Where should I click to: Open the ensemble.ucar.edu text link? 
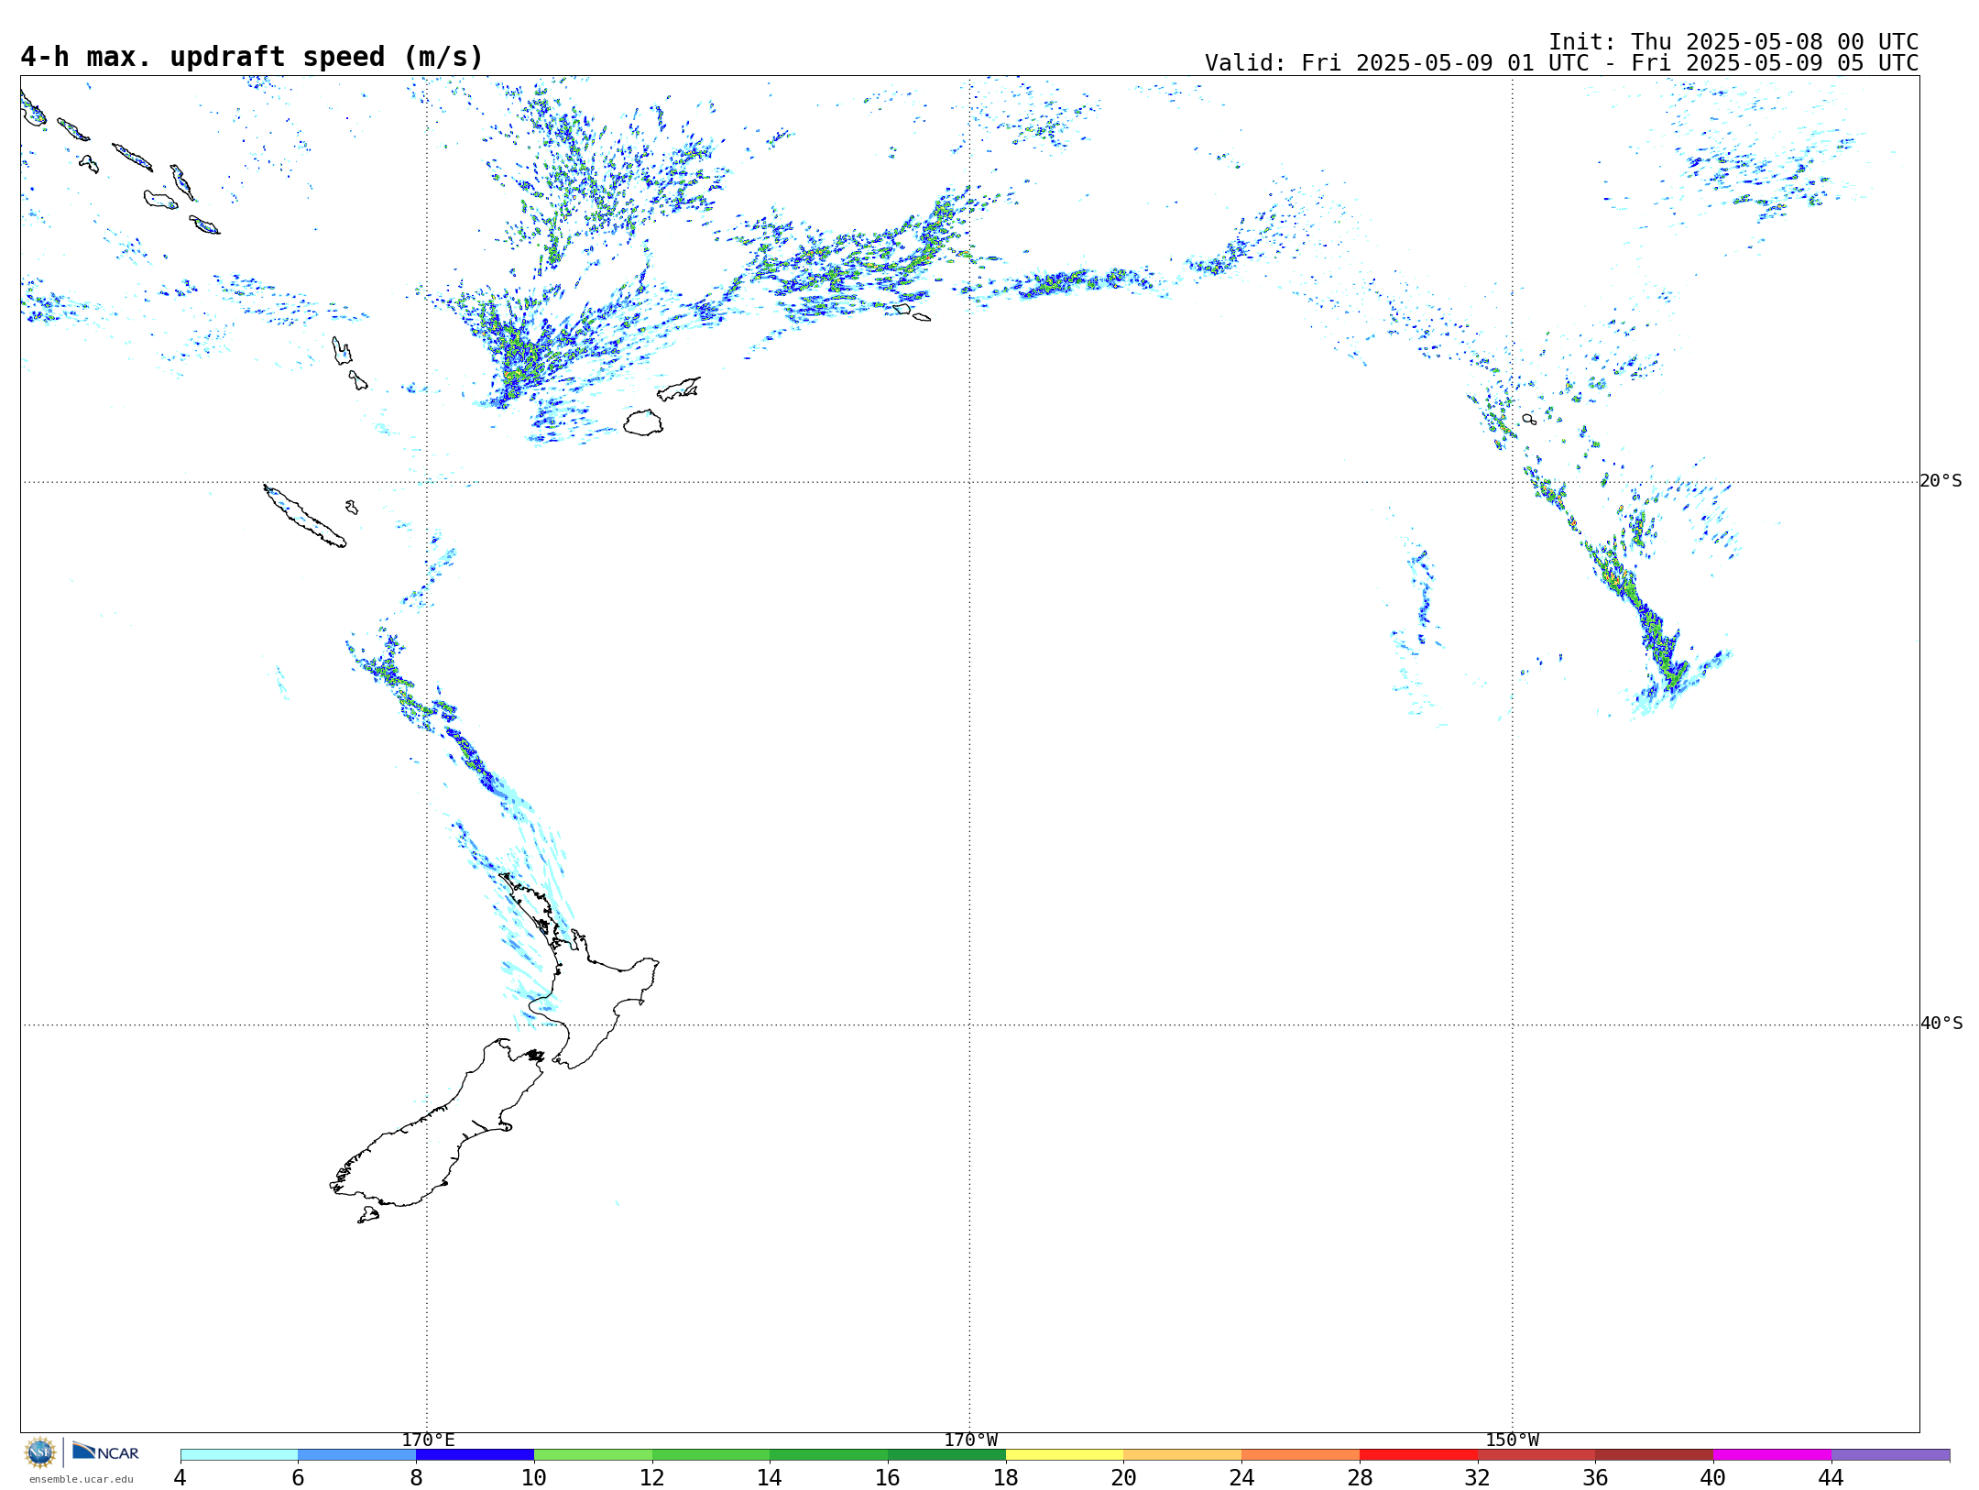[x=81, y=1479]
